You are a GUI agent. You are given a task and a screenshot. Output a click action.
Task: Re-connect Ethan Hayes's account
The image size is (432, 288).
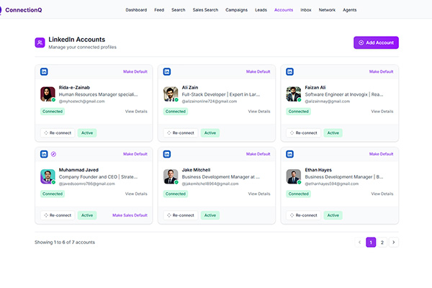303,215
